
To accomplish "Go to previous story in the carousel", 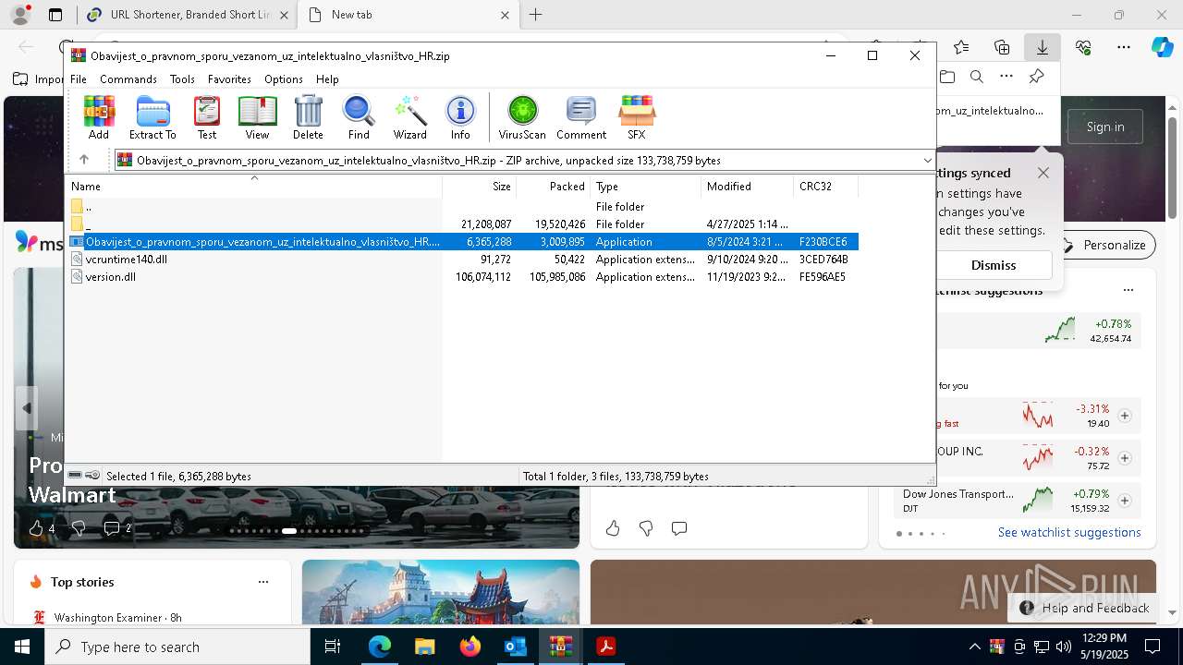I will (26, 408).
